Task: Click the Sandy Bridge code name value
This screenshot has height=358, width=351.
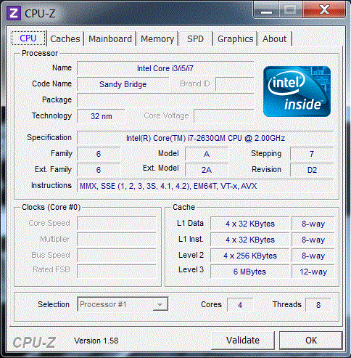Action: pos(123,84)
